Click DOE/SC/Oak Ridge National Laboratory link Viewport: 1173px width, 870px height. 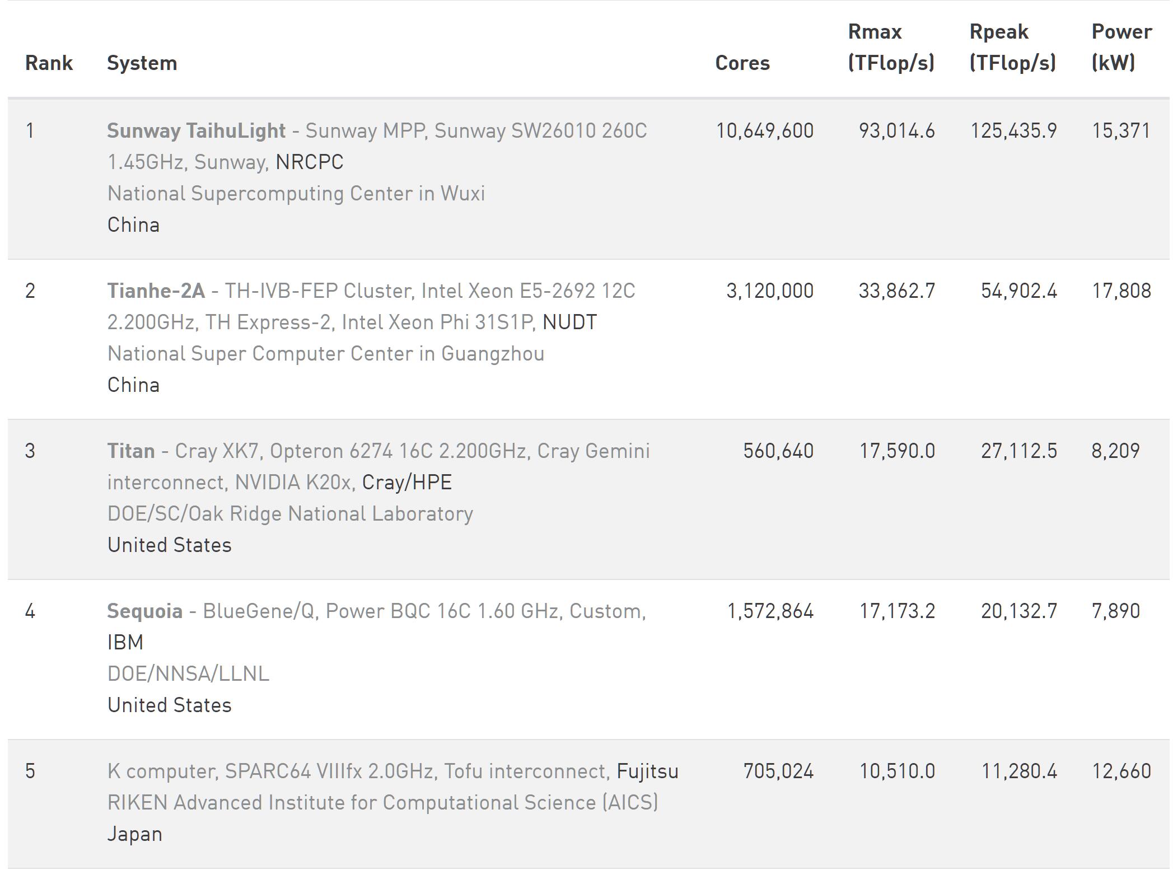click(290, 514)
